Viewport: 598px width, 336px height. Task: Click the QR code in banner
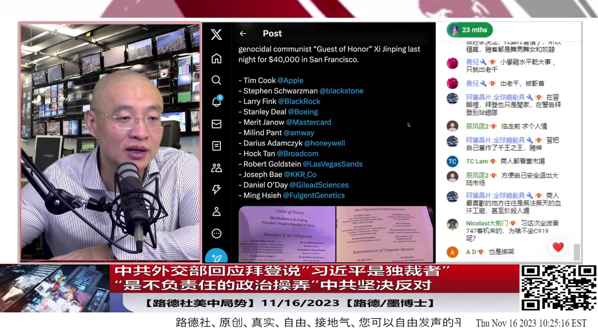558,287
